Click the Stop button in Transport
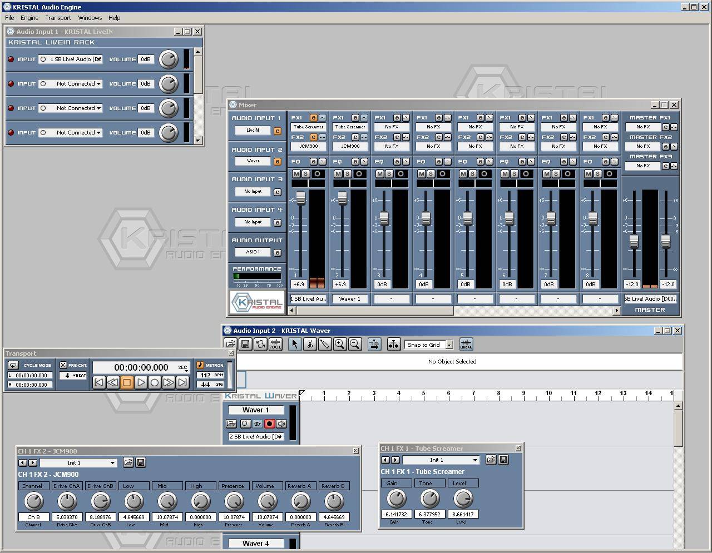Viewport: 712px width, 553px height. tap(127, 382)
